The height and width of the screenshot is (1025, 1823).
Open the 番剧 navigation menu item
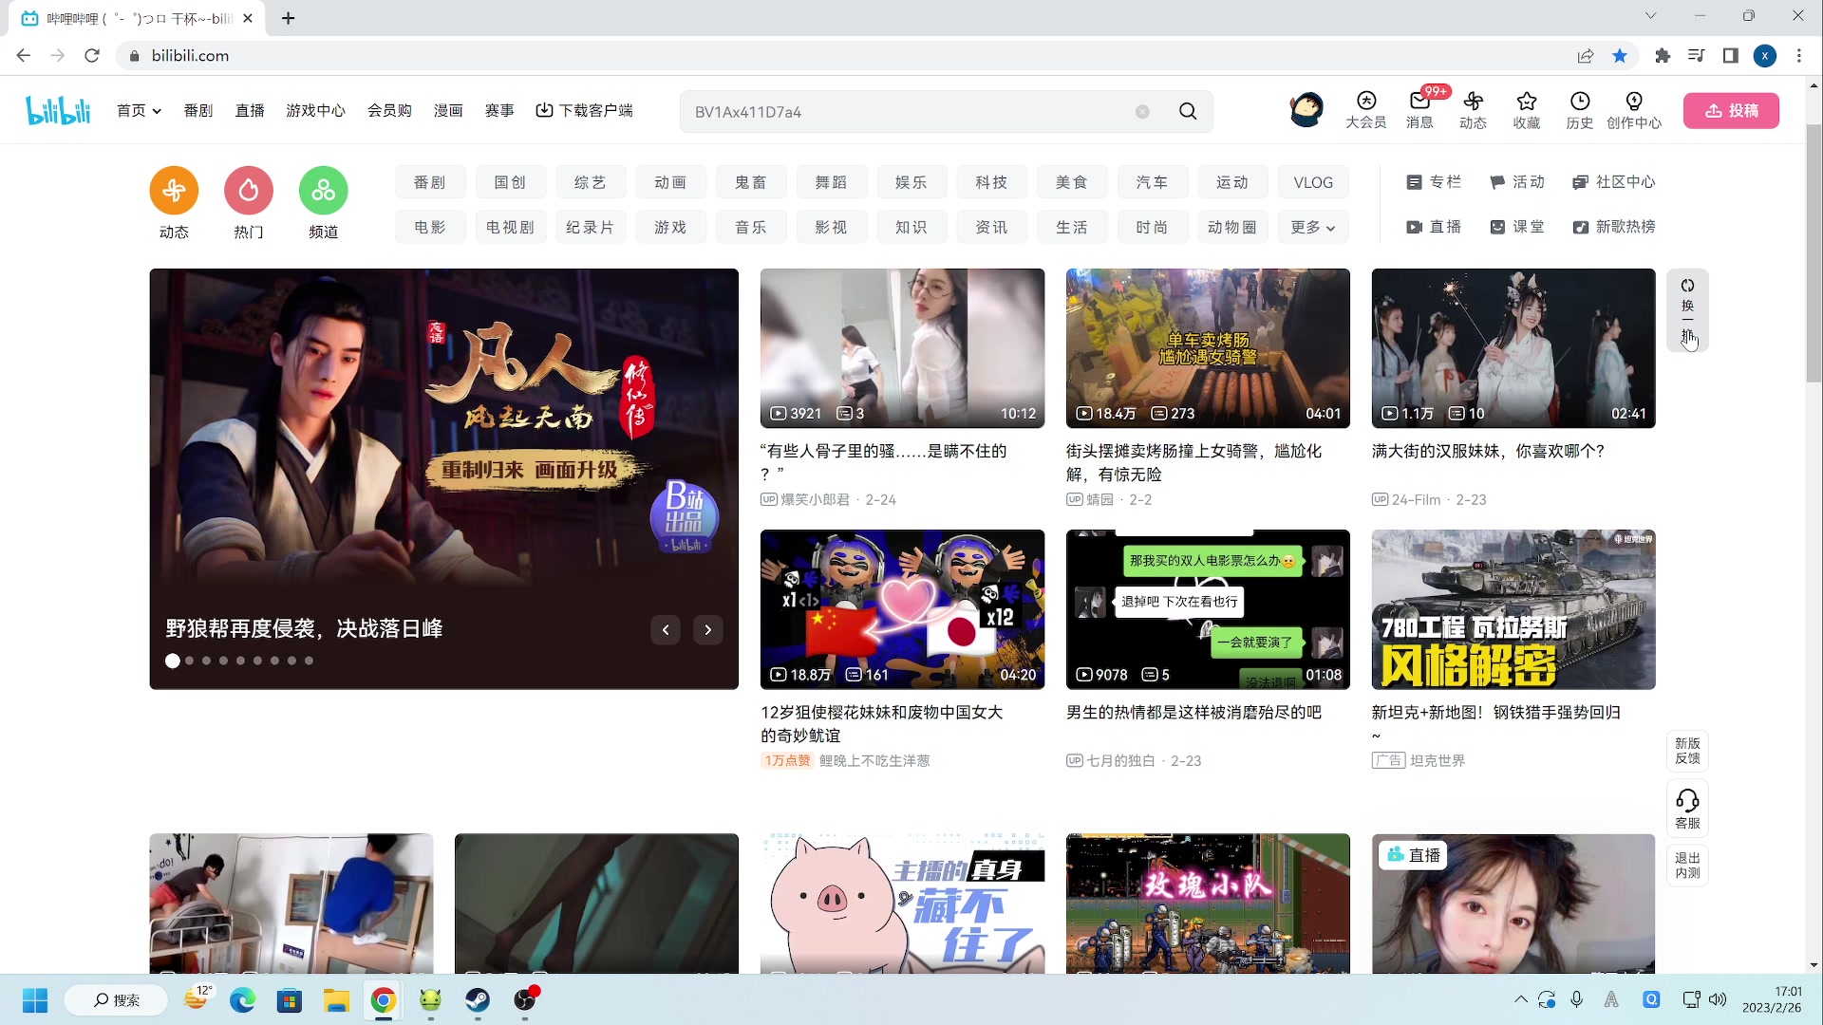197,110
